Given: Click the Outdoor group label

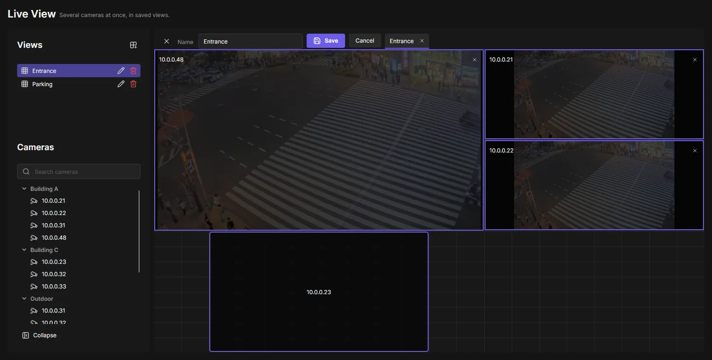Looking at the screenshot, I should point(42,299).
